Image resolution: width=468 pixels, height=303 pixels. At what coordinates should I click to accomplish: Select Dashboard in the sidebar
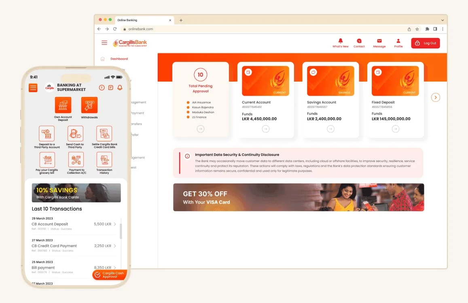[119, 59]
